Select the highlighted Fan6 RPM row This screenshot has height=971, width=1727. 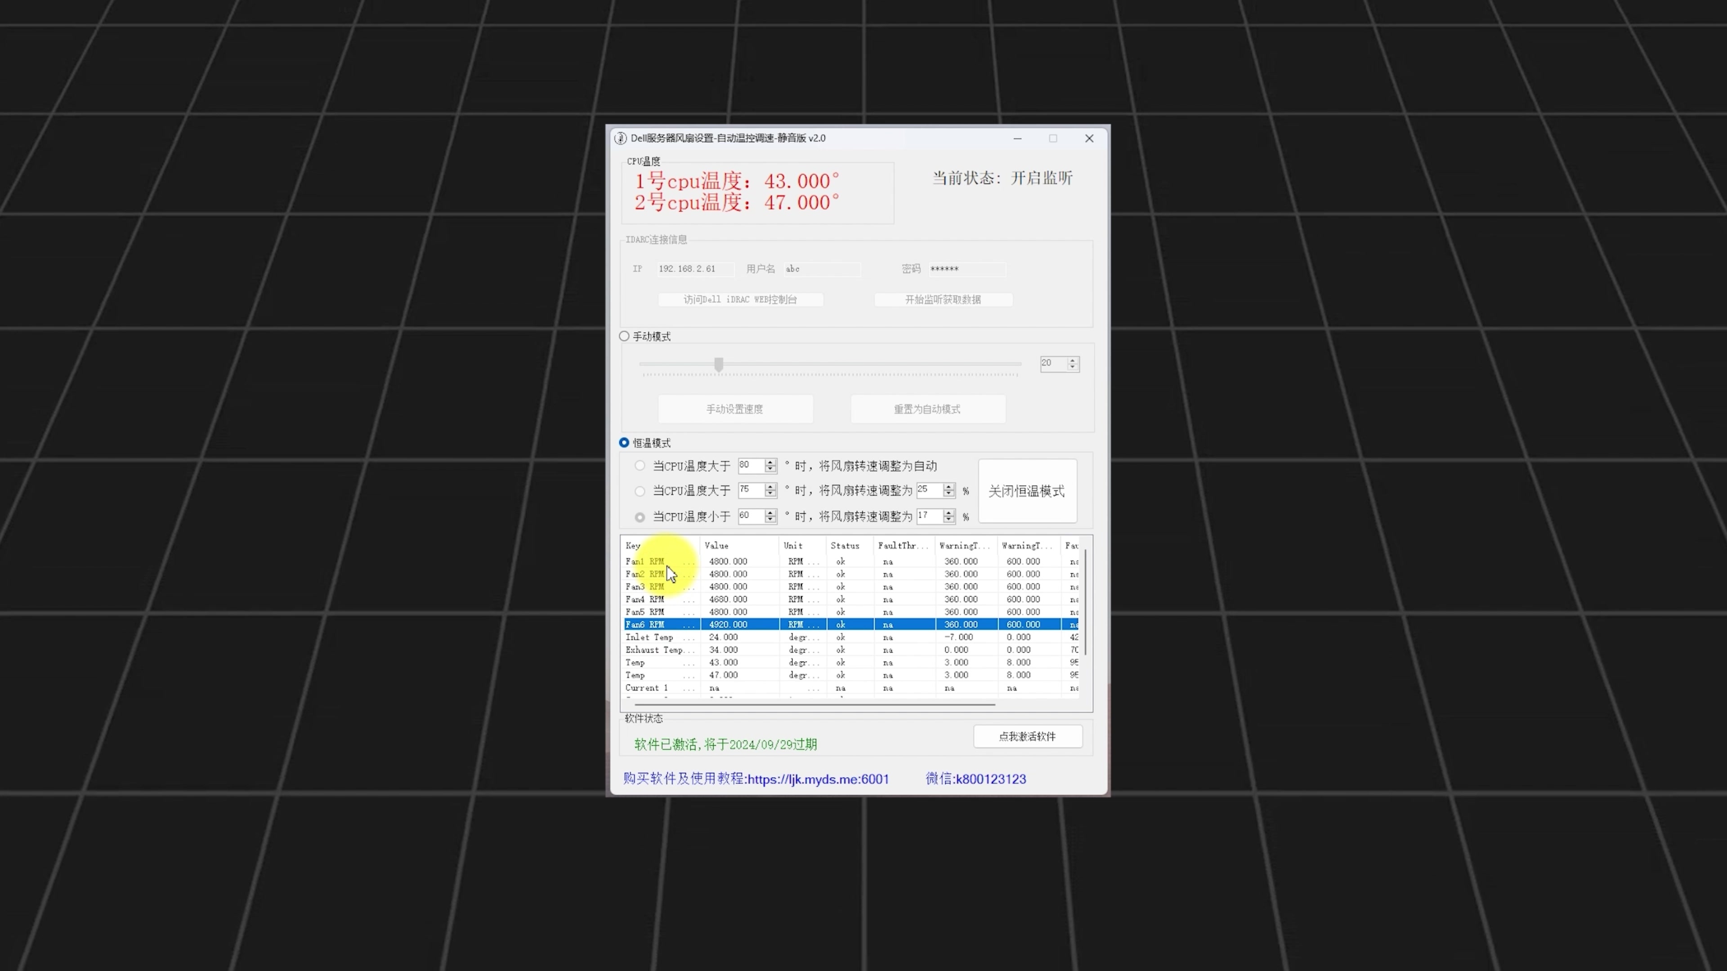pos(851,624)
